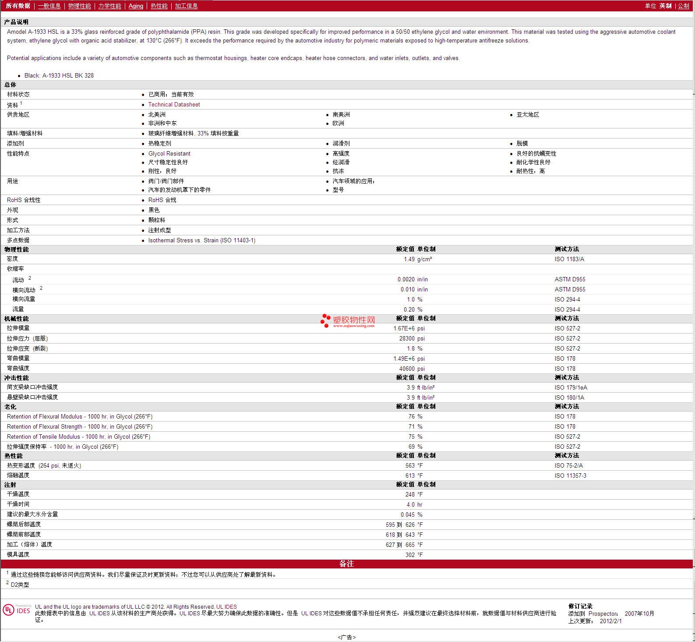Select the 欧洲 availability entry

(338, 123)
